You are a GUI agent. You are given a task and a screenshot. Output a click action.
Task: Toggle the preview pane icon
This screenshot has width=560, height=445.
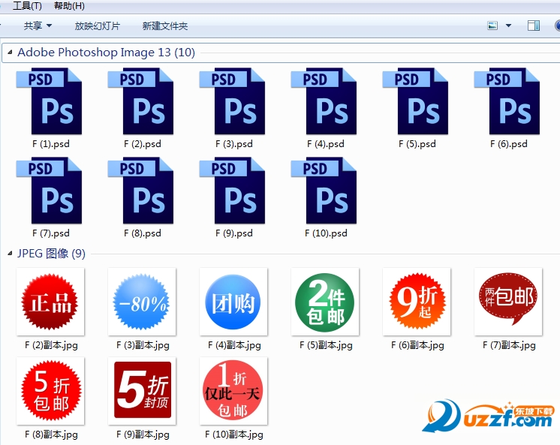[534, 26]
